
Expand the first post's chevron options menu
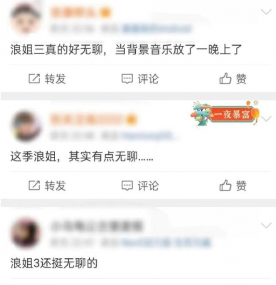(266, 12)
